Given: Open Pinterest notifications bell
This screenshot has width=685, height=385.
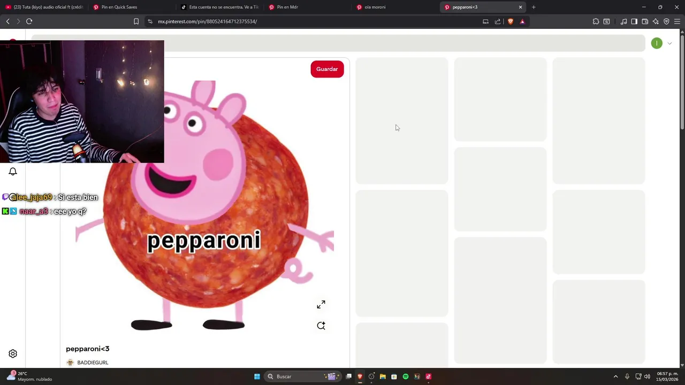Looking at the screenshot, I should (13, 171).
